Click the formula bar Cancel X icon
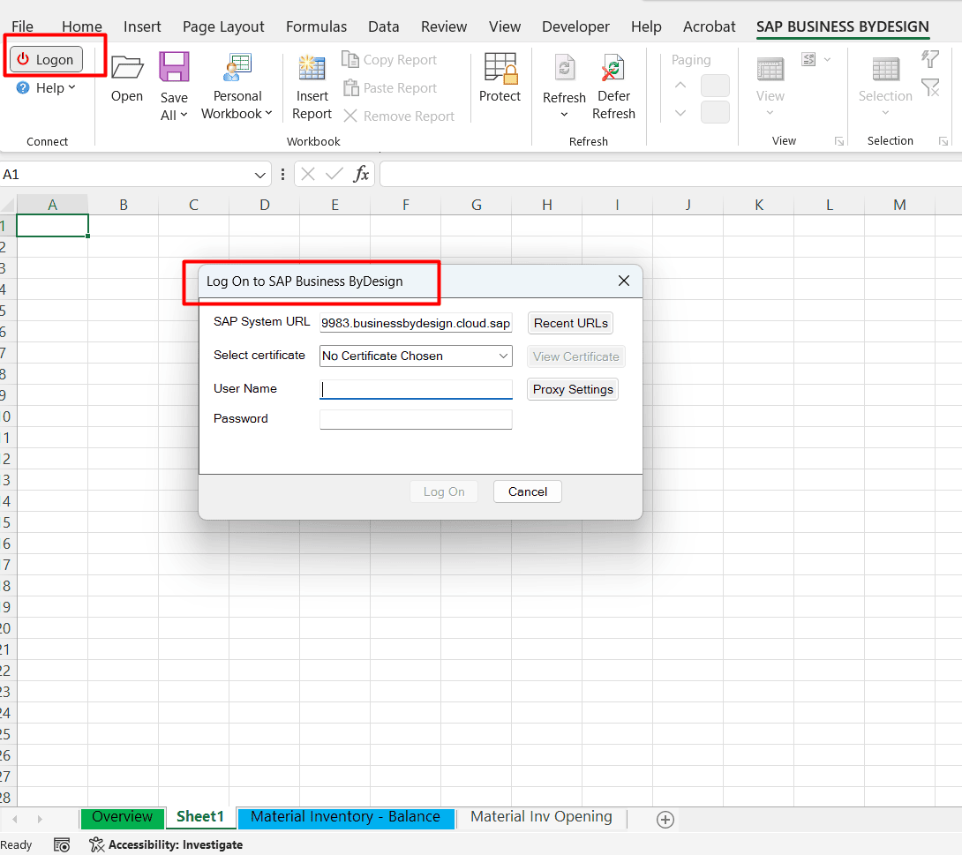Image resolution: width=962 pixels, height=855 pixels. pos(308,174)
